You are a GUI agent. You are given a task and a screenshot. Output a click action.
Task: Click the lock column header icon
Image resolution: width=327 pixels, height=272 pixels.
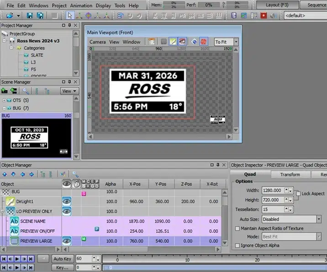click(77, 184)
